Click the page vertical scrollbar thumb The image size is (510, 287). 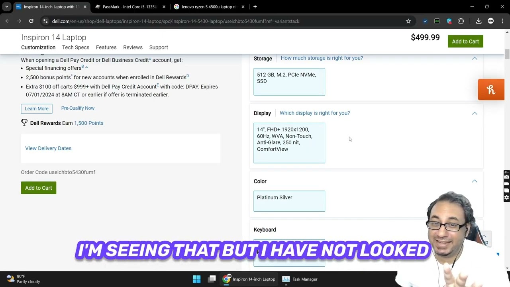pyautogui.click(x=507, y=54)
